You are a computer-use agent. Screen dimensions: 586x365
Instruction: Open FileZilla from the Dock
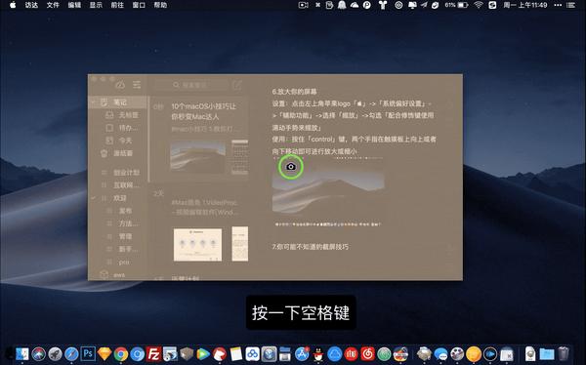pos(153,353)
